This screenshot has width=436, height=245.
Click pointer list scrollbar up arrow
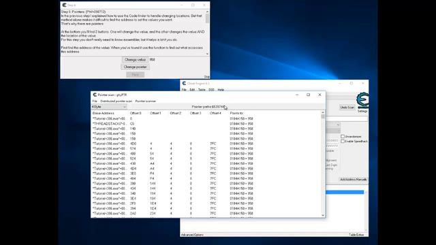pyautogui.click(x=323, y=112)
